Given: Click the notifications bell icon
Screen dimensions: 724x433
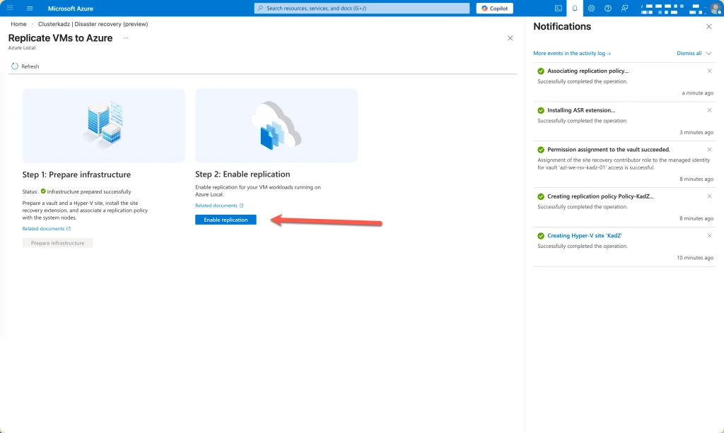Looking at the screenshot, I should (x=575, y=8).
